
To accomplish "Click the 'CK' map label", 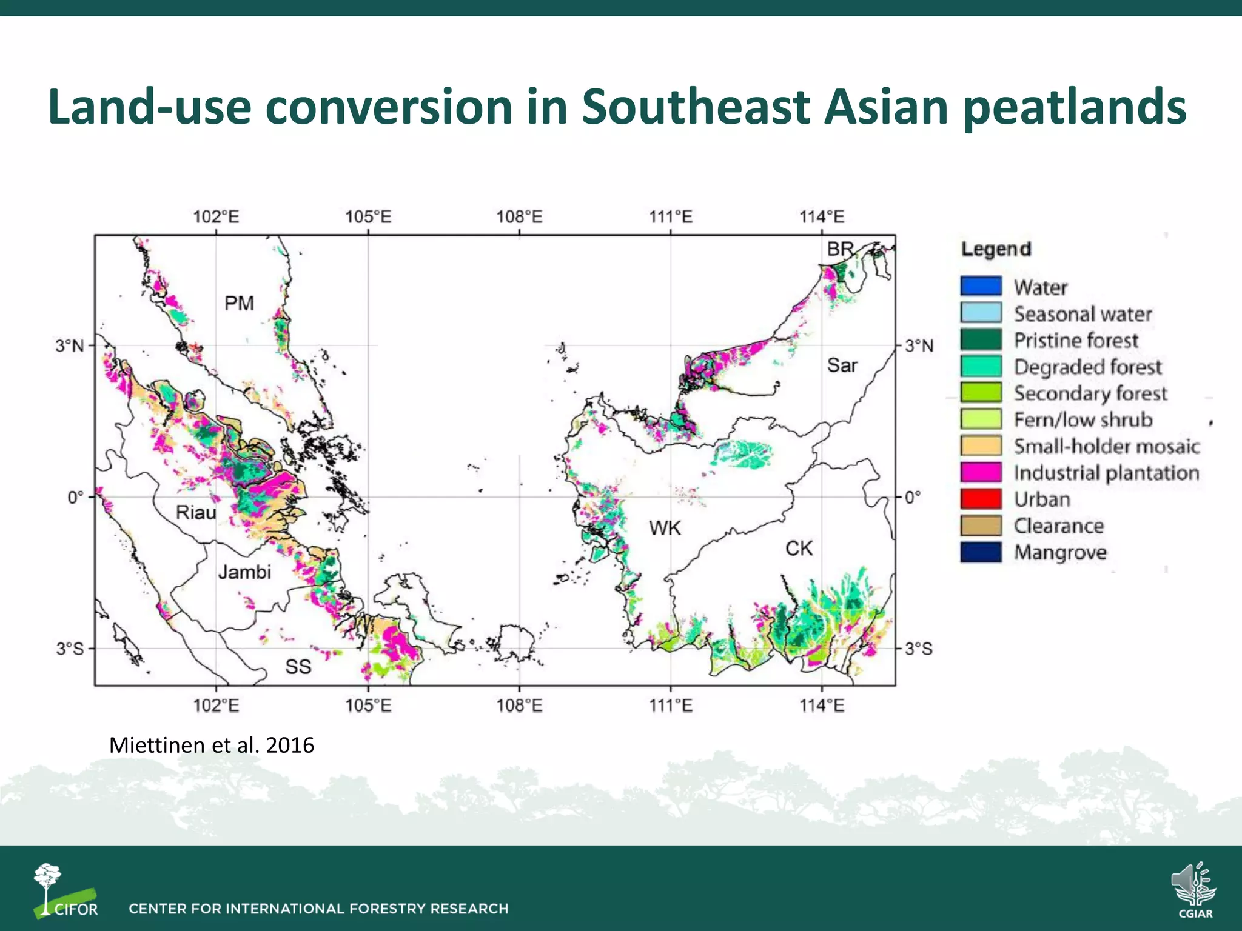I will pos(799,549).
